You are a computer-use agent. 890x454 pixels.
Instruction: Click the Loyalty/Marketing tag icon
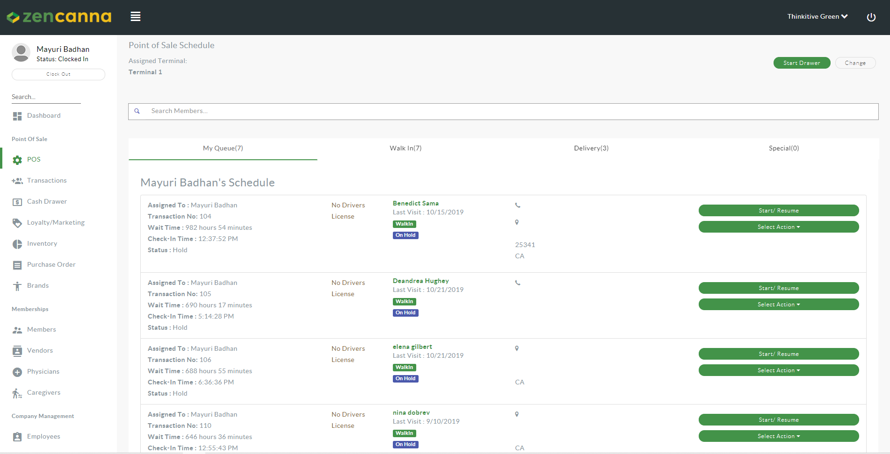click(17, 223)
